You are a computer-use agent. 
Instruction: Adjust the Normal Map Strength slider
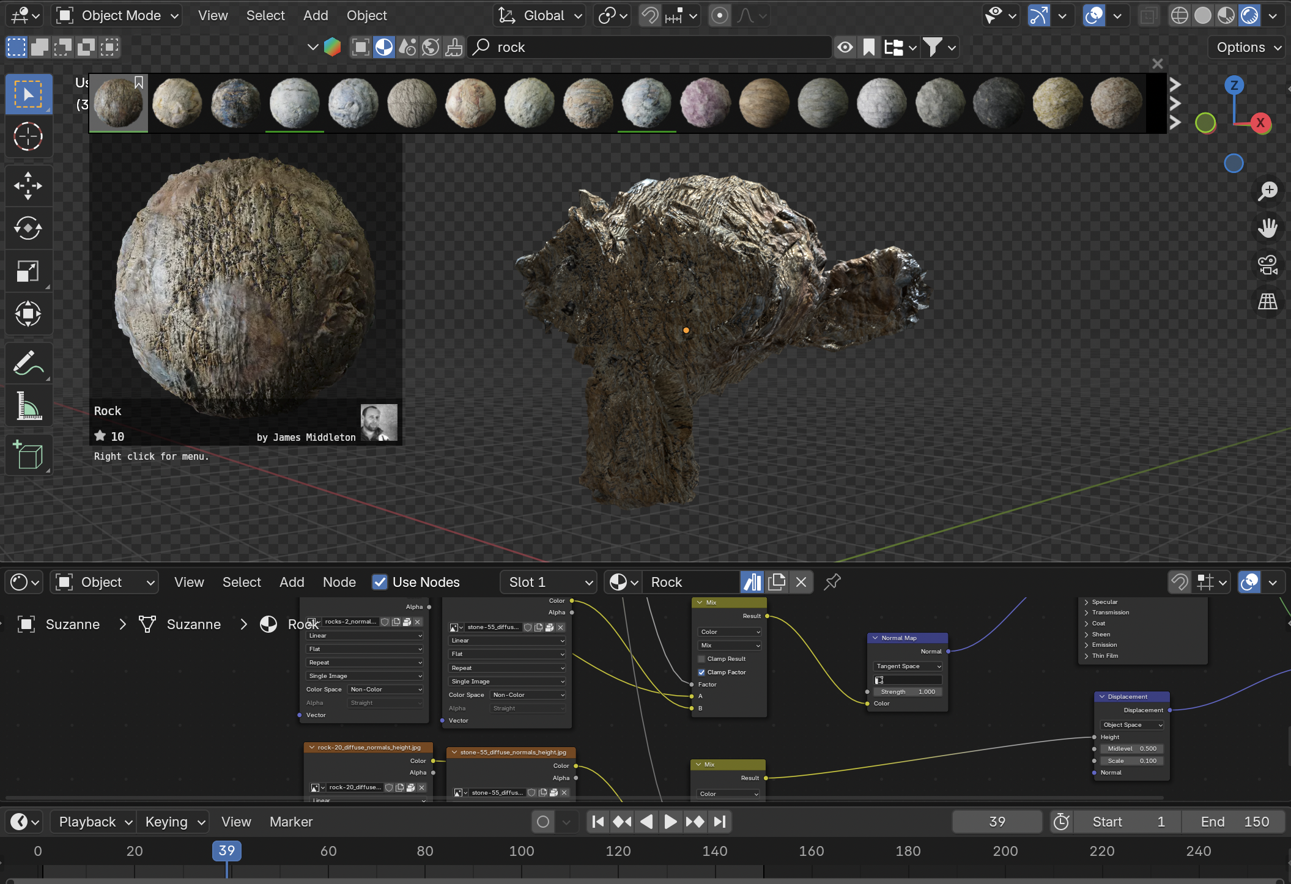click(908, 692)
